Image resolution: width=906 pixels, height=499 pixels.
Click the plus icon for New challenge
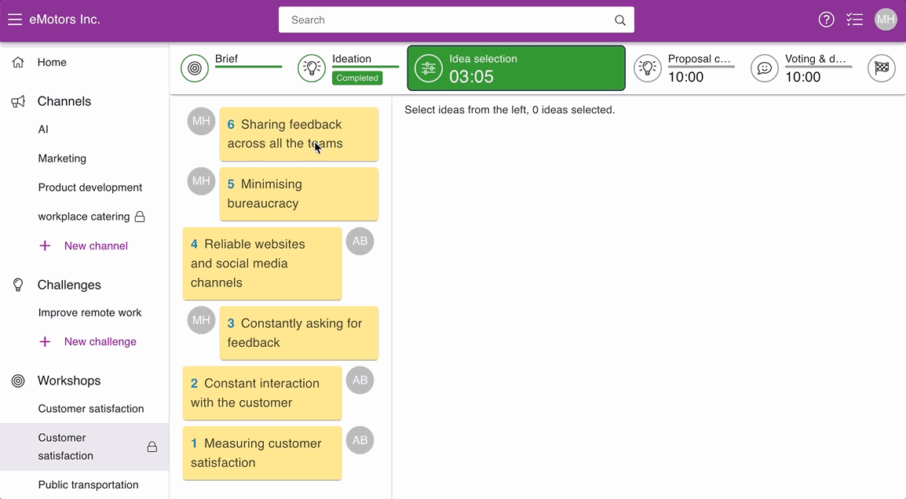tap(45, 342)
